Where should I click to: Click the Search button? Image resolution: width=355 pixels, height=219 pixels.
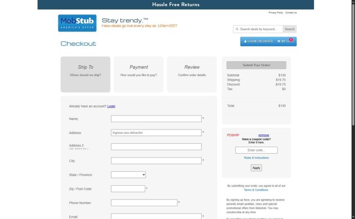(290, 29)
